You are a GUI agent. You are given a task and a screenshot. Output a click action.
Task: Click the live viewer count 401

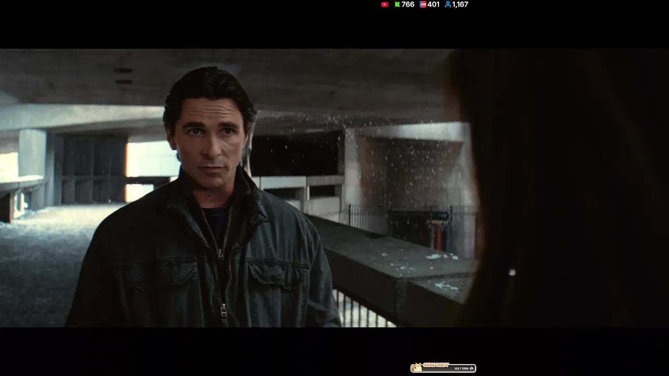pos(433,4)
